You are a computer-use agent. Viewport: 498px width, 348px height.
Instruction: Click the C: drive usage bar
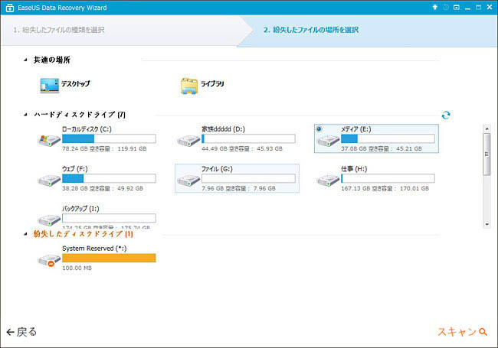(109, 138)
